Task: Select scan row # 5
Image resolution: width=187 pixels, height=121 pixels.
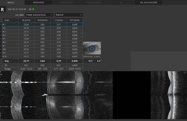Action: 43,39
